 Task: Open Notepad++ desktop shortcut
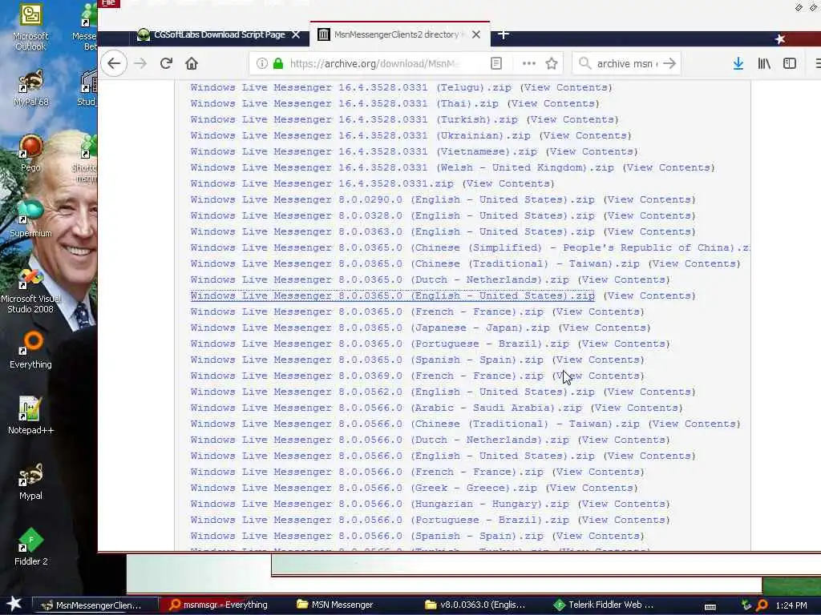(30, 416)
